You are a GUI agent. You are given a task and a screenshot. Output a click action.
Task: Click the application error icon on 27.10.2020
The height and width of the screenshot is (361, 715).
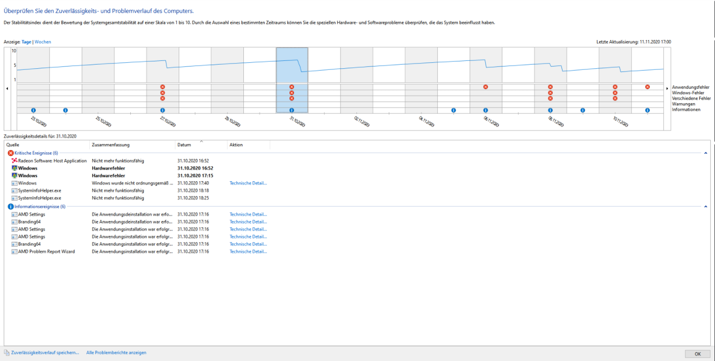(162, 87)
